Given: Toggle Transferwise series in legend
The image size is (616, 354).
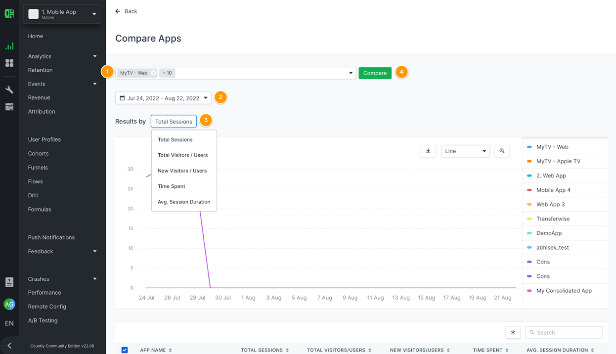Looking at the screenshot, I should pos(565,219).
